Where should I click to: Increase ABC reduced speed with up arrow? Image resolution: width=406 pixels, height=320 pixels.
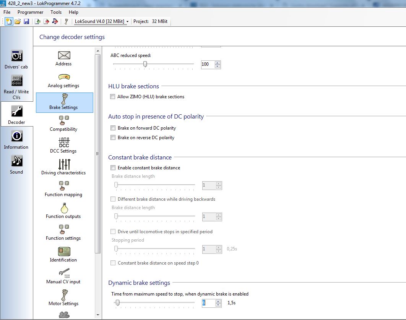(x=218, y=63)
